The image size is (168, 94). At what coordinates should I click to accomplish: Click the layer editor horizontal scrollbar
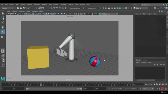[146, 80]
